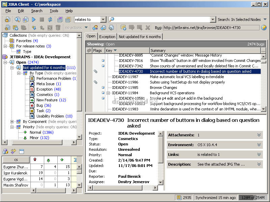Screen dimensions: 270x202
Task: Click the 'cs' table header button
Action: pyautogui.click(x=16, y=160)
